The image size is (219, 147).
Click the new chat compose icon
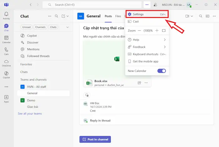tap(64, 16)
